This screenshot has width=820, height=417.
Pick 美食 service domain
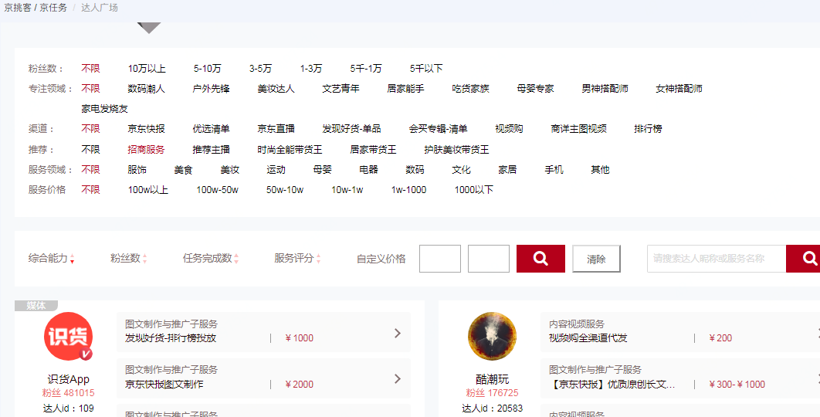[184, 170]
